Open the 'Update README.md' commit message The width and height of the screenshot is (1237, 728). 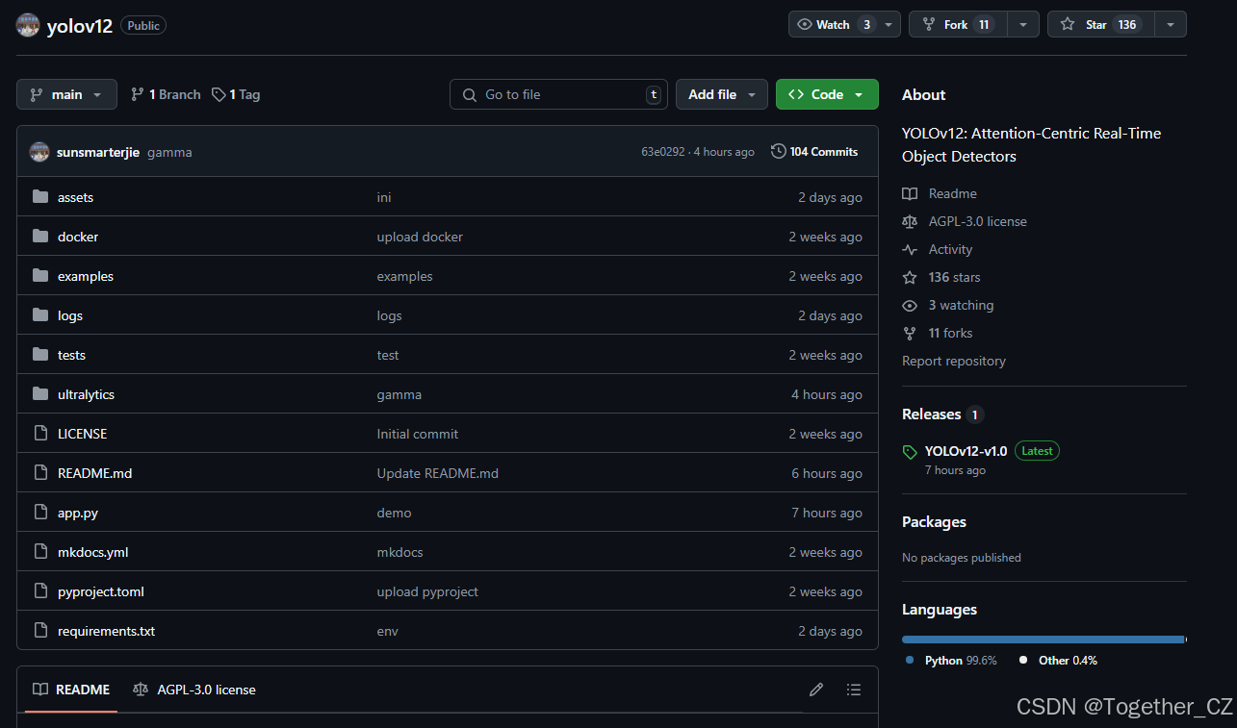tap(437, 473)
